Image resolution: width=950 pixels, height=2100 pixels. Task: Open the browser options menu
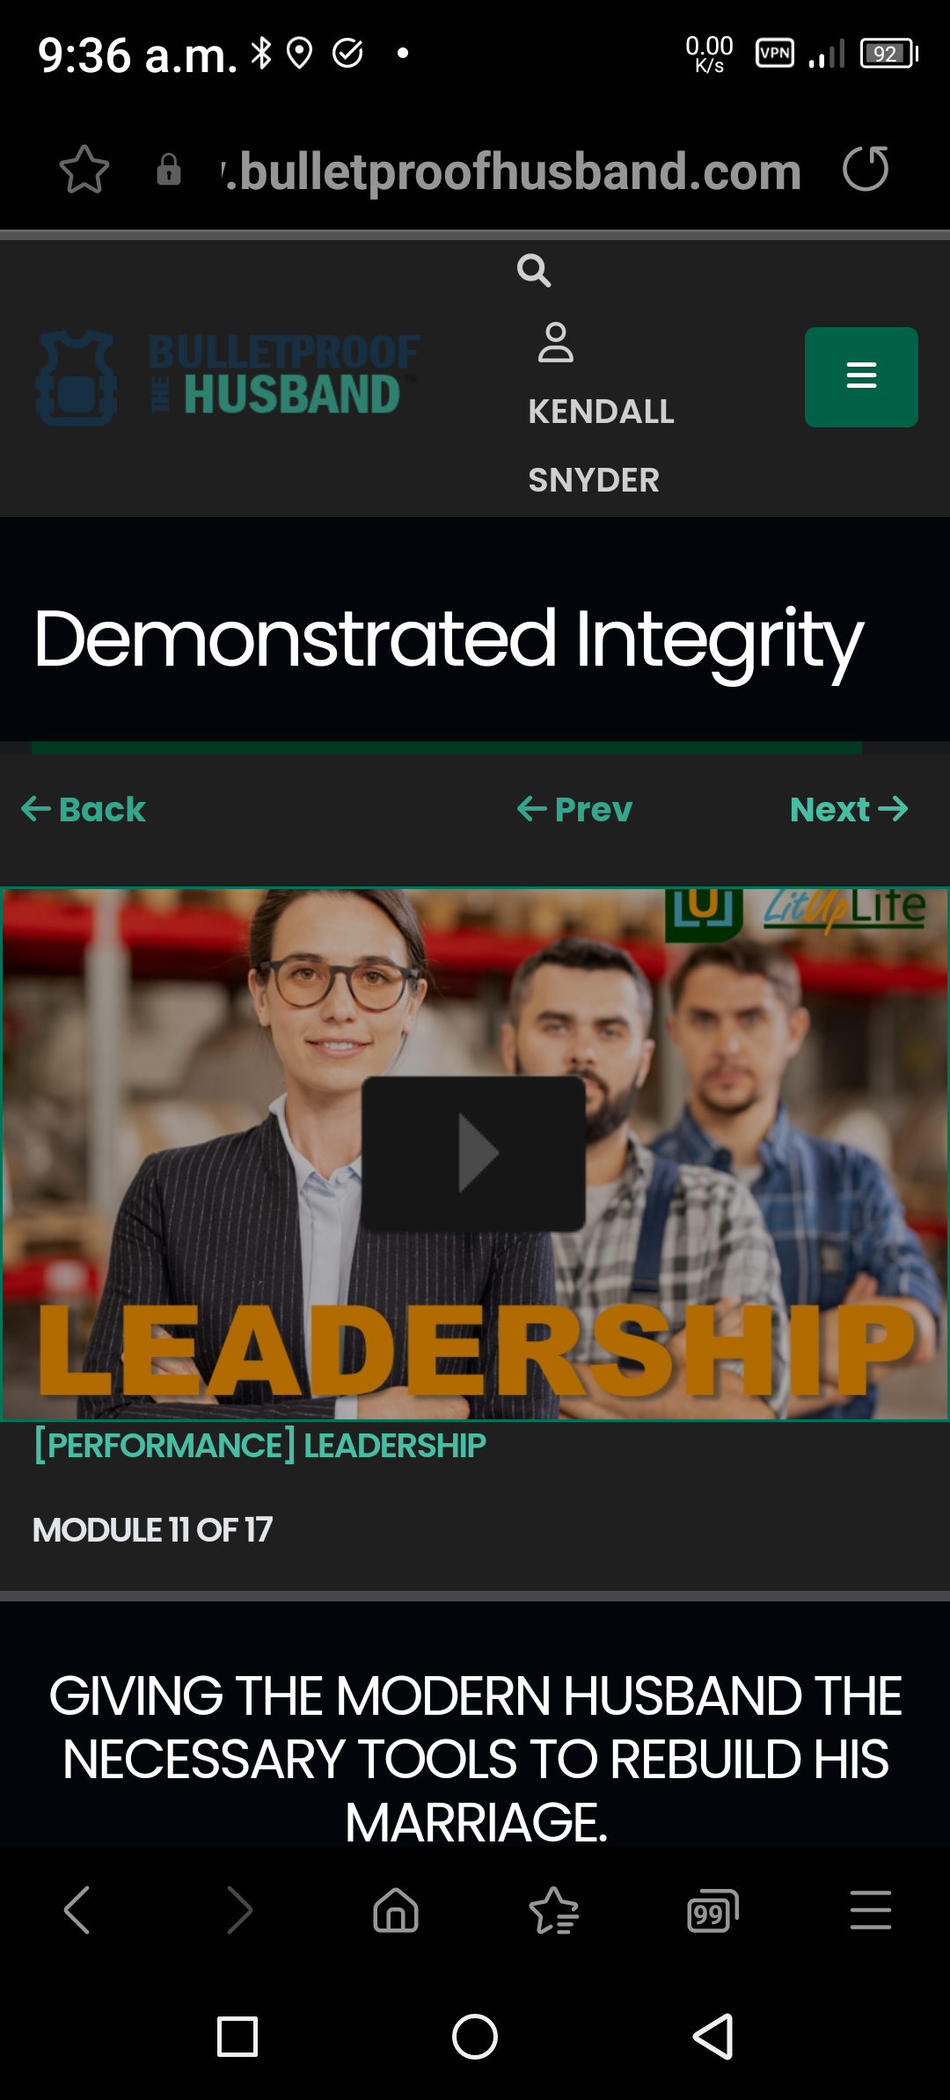871,1910
